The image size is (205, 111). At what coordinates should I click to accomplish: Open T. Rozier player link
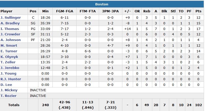[8, 96]
